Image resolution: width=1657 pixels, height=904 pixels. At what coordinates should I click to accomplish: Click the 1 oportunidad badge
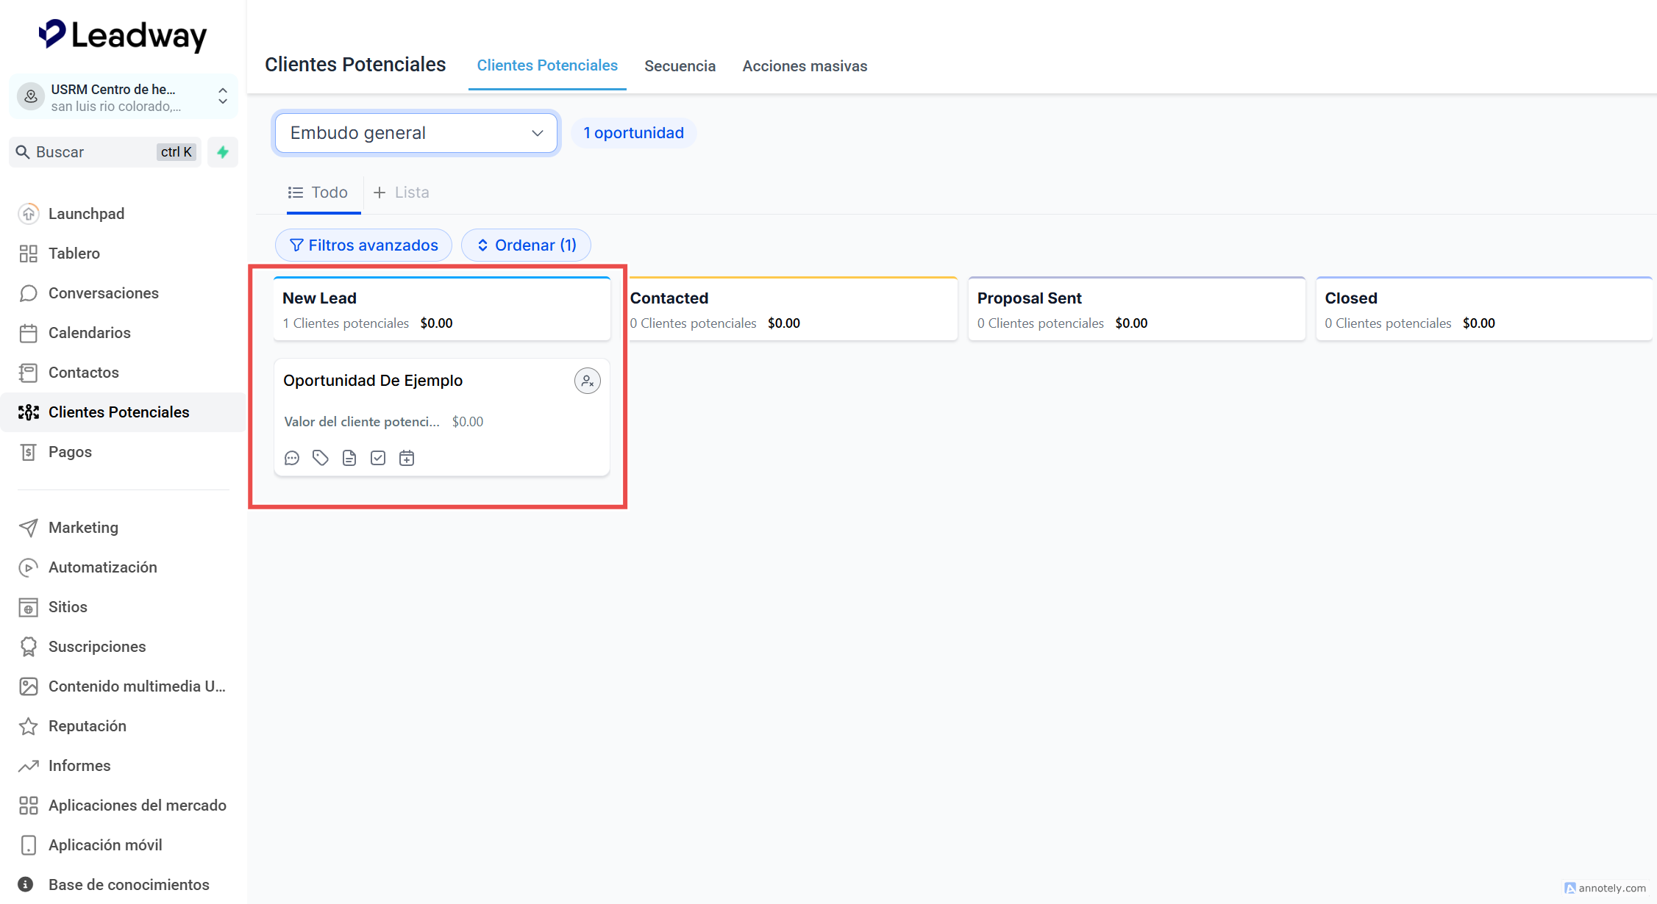coord(633,133)
